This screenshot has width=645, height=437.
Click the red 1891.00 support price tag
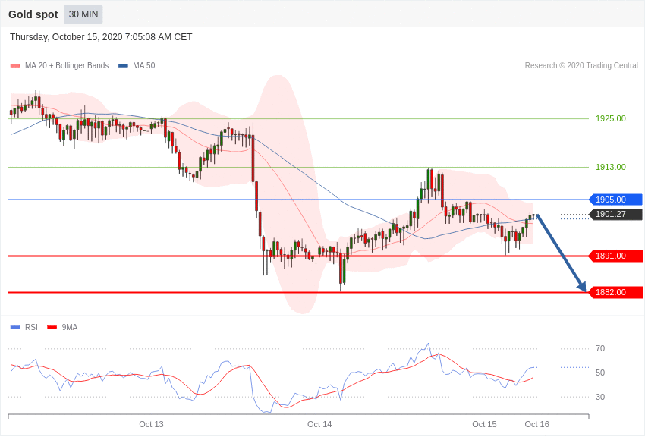[x=616, y=256]
